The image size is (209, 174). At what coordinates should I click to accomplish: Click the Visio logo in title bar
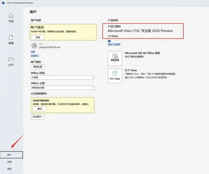point(3,3)
